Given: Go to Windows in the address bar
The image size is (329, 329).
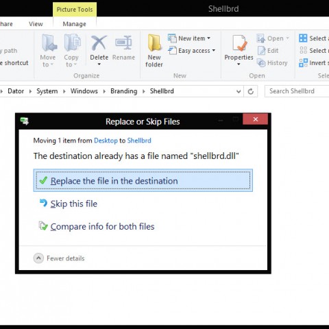Looking at the screenshot, I should [84, 91].
